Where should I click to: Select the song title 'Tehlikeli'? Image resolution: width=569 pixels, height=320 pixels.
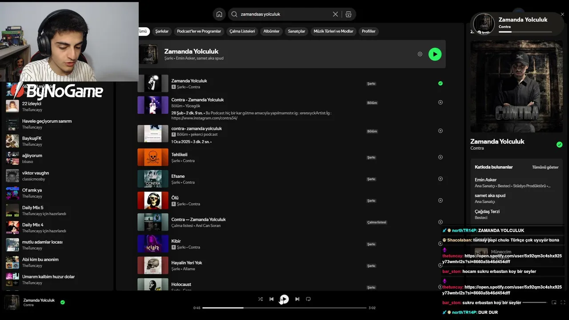tap(180, 155)
